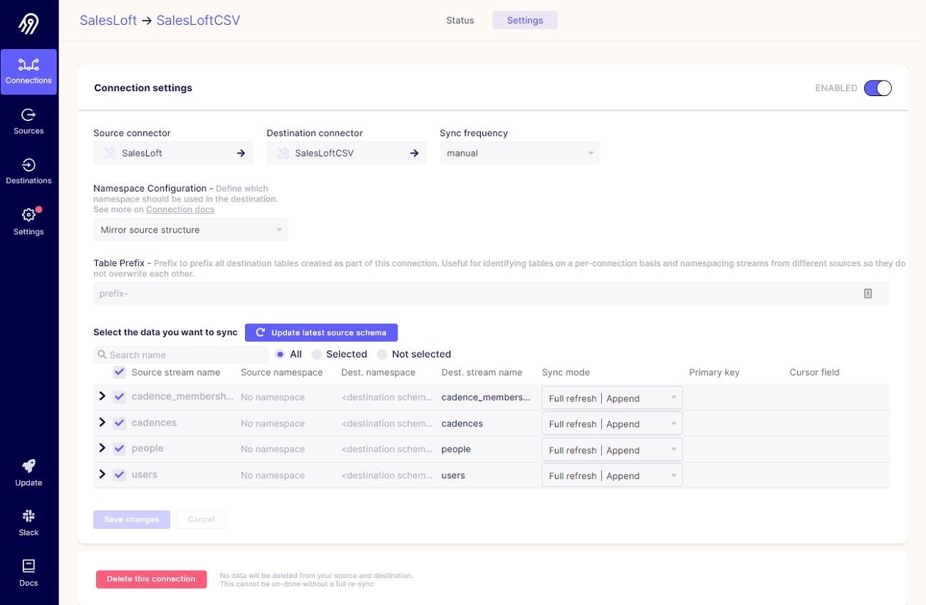This screenshot has width=926, height=605.
Task: Select the Settings tab
Action: (525, 21)
